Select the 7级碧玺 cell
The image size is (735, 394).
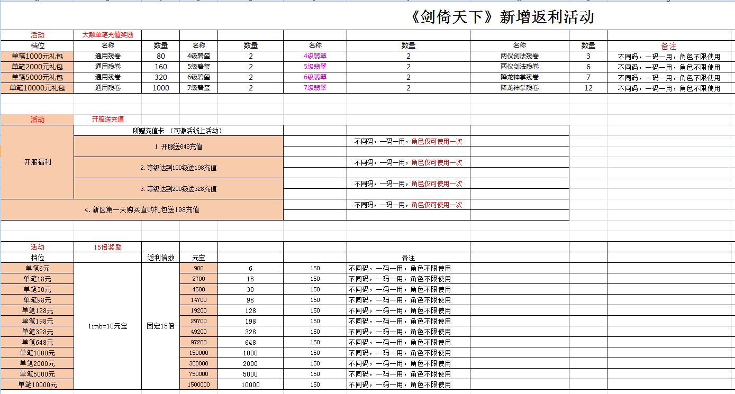[x=198, y=88]
